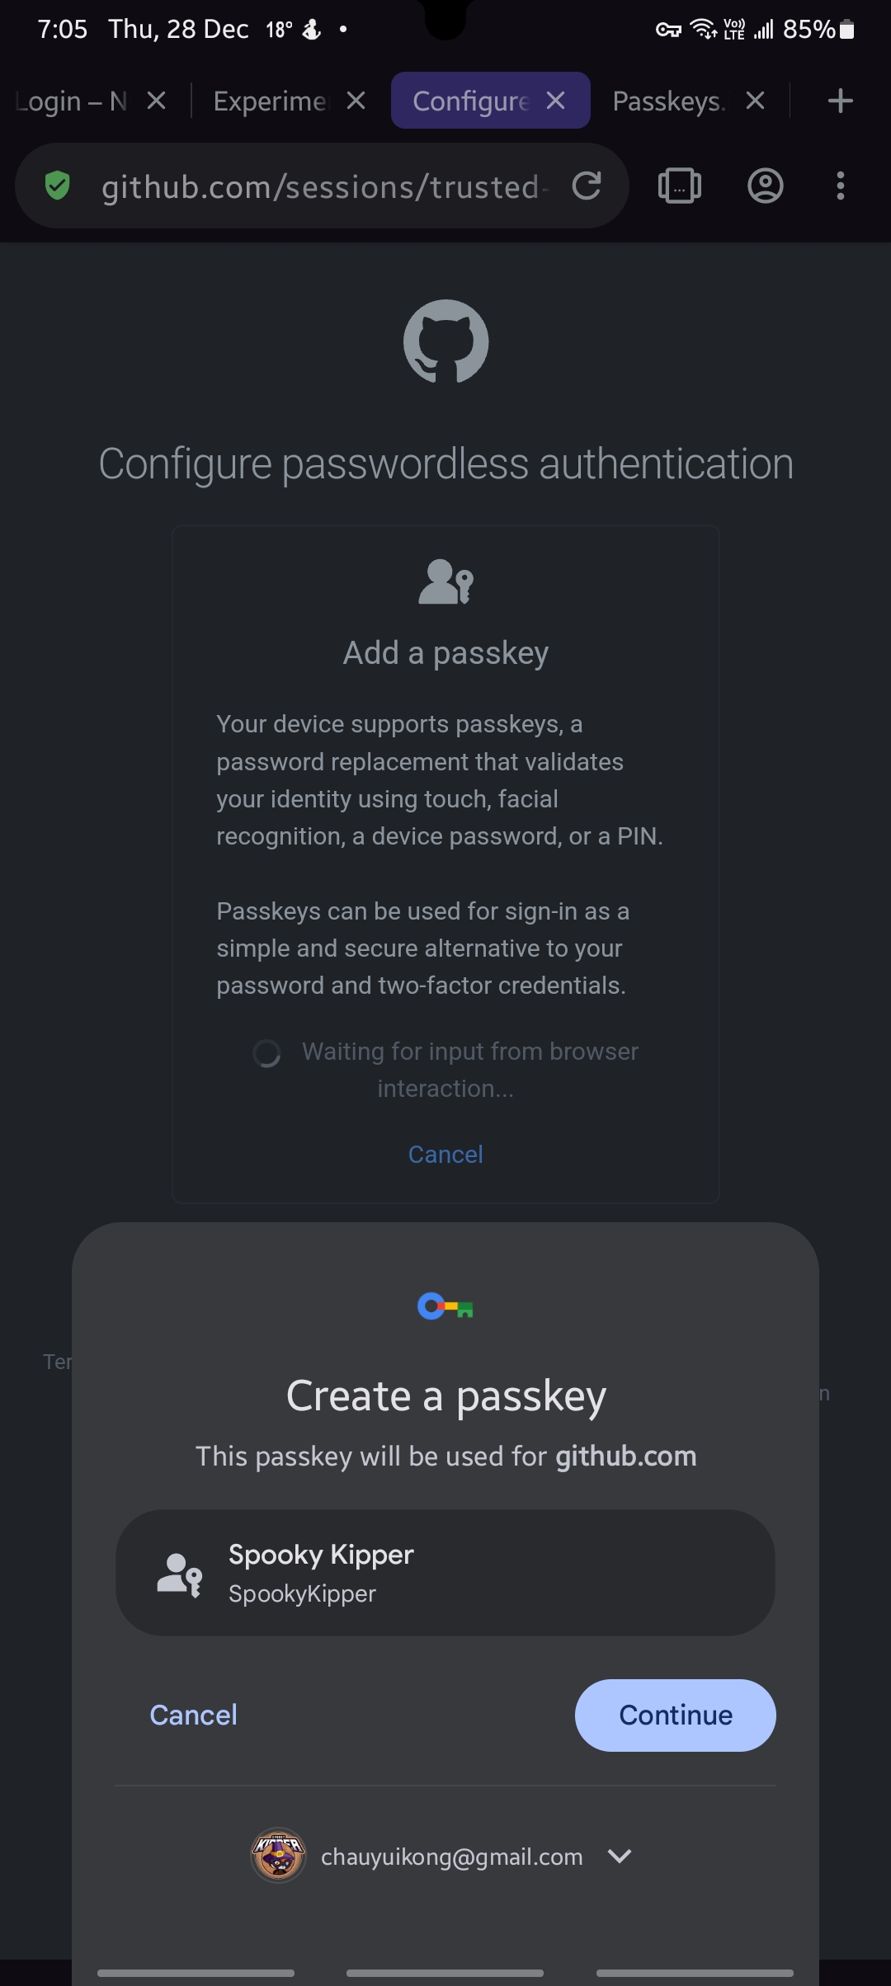The image size is (891, 1986).
Task: Reload the GitHub page
Action: click(x=587, y=186)
